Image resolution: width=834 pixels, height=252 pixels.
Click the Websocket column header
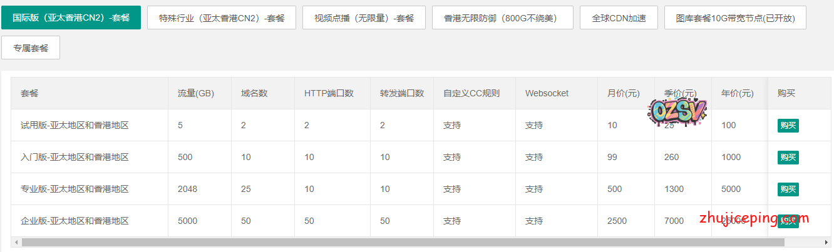point(547,93)
